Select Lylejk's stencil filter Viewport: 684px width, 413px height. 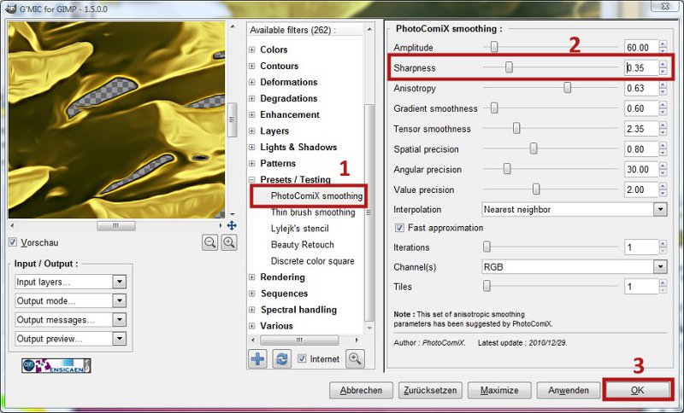300,229
